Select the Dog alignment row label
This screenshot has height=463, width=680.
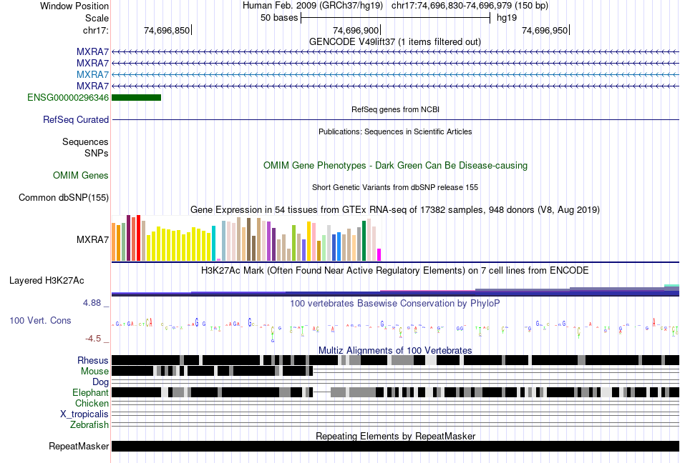pyautogui.click(x=100, y=382)
